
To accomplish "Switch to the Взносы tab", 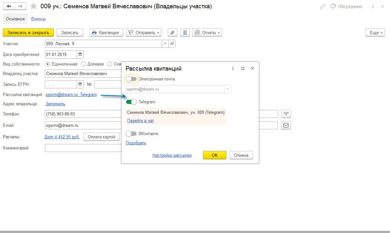I will [x=38, y=19].
